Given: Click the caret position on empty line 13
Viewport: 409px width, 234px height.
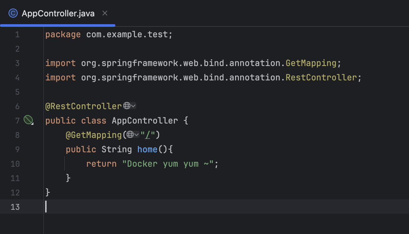Looking at the screenshot, I should coord(46,207).
